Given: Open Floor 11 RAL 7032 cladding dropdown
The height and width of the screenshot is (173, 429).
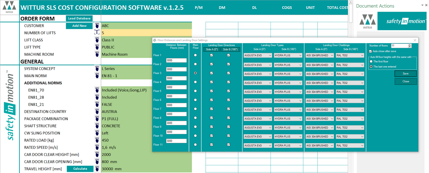Looking at the screenshot, I should pyautogui.click(x=350, y=146).
